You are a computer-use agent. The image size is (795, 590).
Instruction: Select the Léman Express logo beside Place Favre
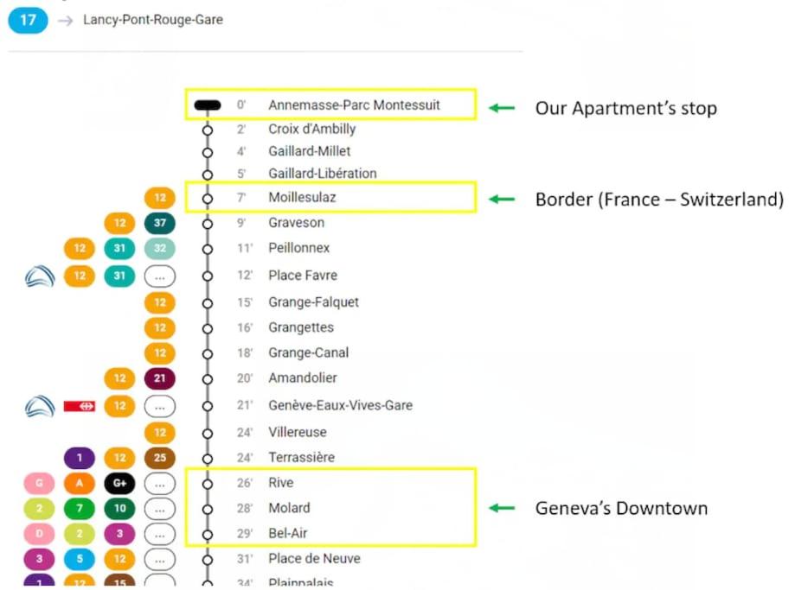tap(40, 276)
